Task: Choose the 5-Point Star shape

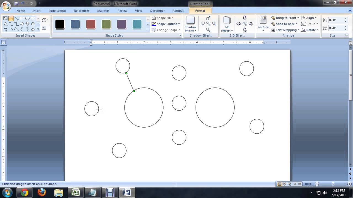Action: (33, 29)
